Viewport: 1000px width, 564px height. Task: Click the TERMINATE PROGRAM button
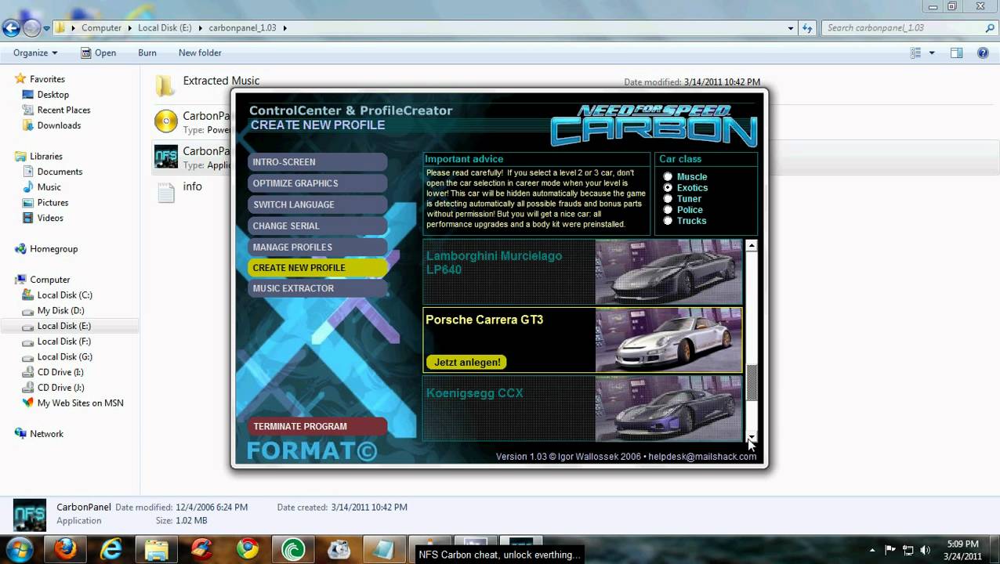coord(317,426)
